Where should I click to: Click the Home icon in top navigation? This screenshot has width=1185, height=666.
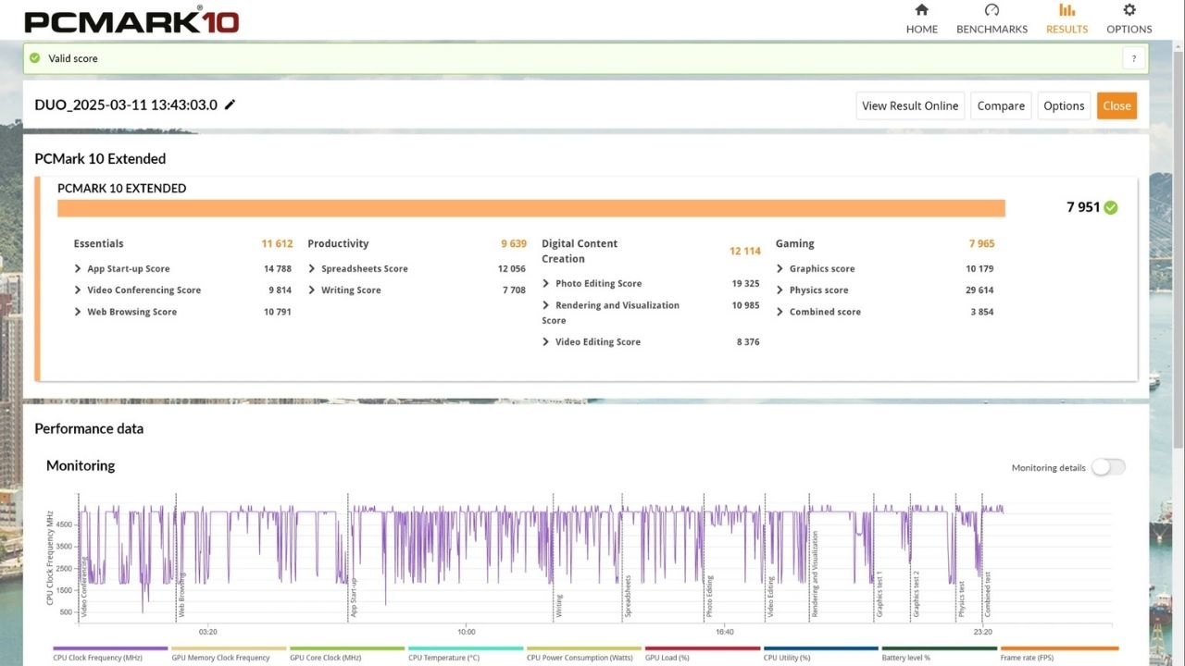[921, 10]
